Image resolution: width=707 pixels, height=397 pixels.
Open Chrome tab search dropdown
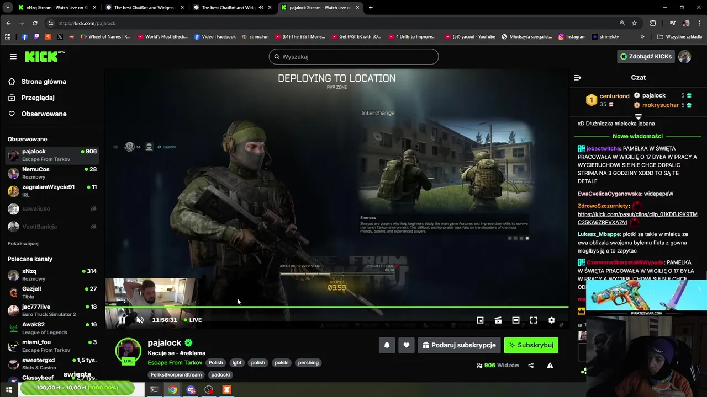click(7, 8)
